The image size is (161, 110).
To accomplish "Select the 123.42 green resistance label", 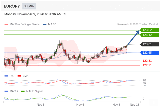I will pyautogui.click(x=150, y=35).
